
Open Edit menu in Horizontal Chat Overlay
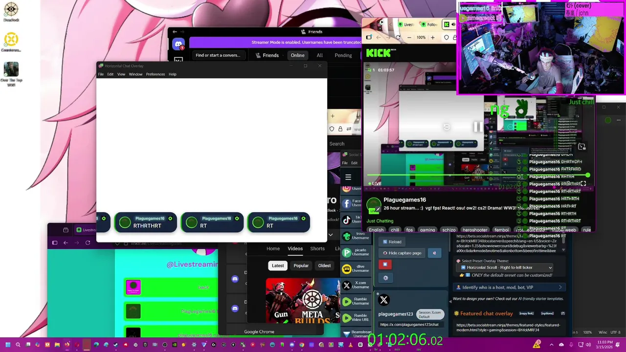[x=111, y=74]
